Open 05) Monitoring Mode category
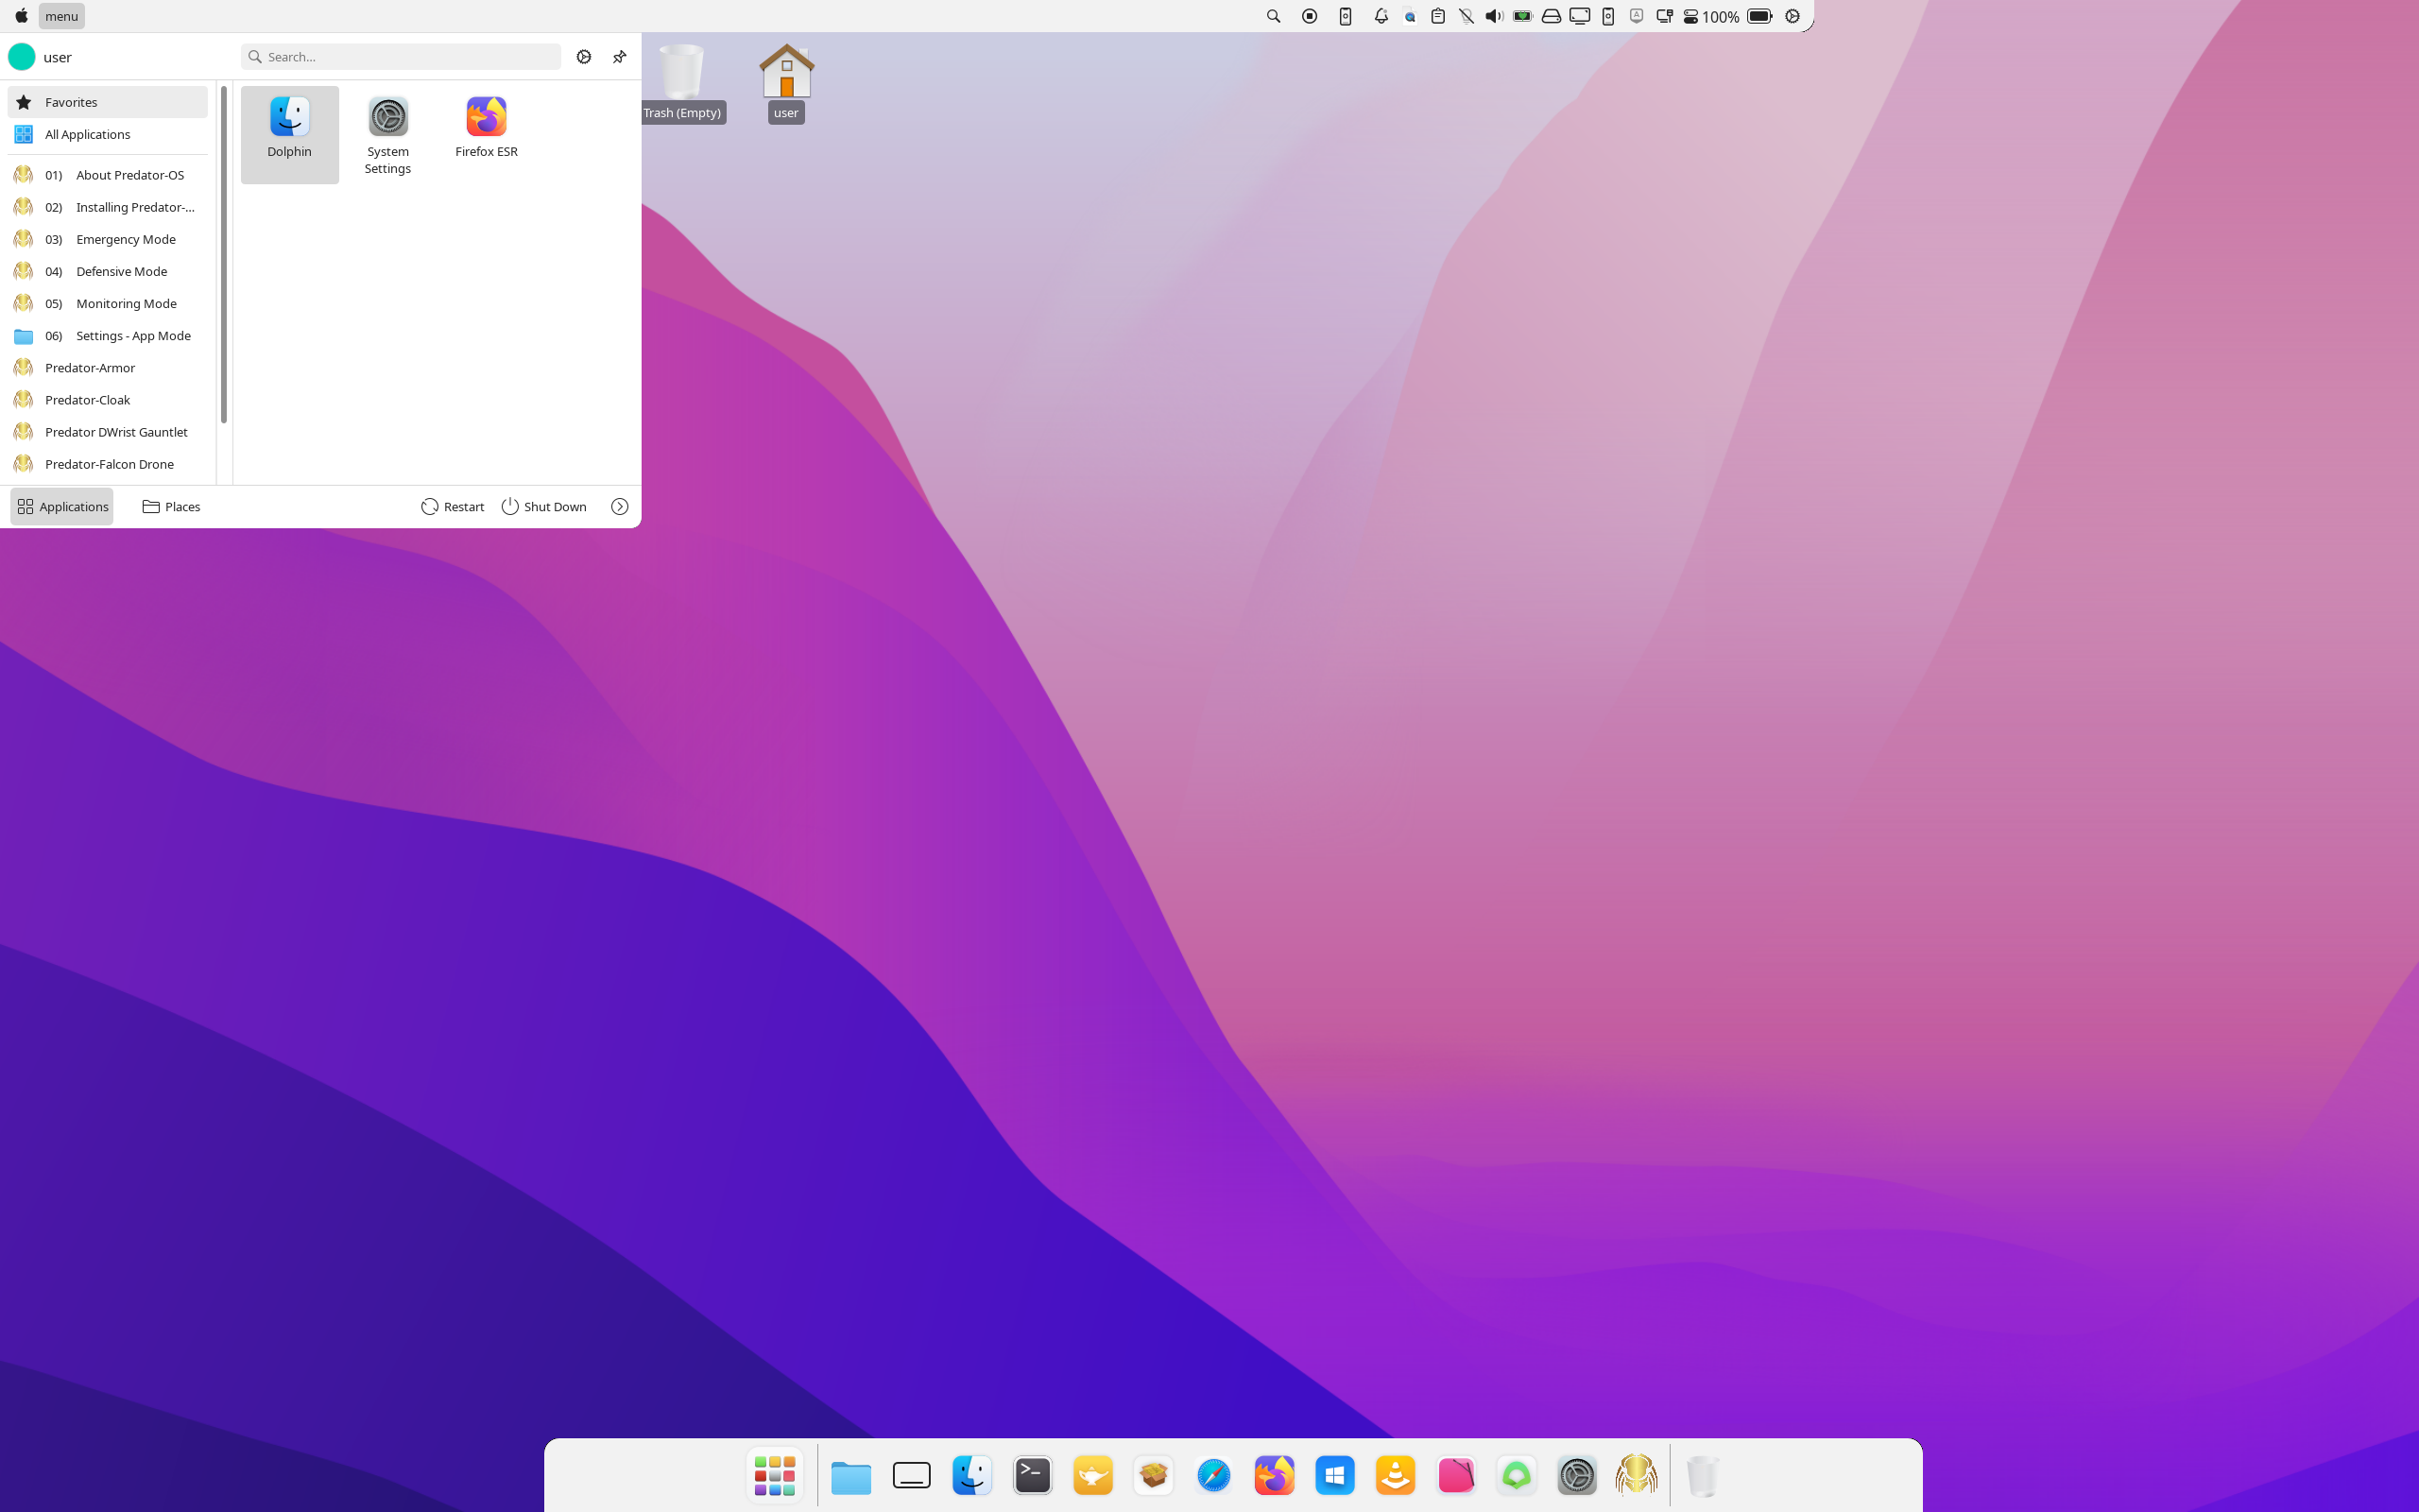This screenshot has height=1512, width=2419. (108, 303)
